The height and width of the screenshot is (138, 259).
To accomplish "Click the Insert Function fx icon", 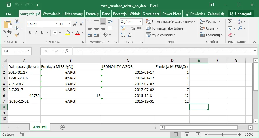I will pyautogui.click(x=66, y=51).
